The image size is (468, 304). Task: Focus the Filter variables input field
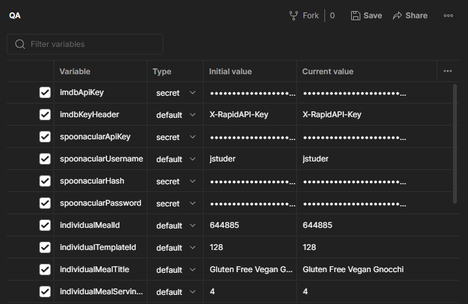[x=85, y=44]
